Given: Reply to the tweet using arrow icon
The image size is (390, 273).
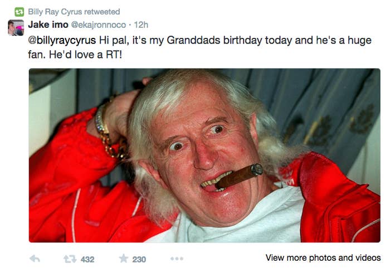Looking at the screenshot, I should [x=35, y=259].
